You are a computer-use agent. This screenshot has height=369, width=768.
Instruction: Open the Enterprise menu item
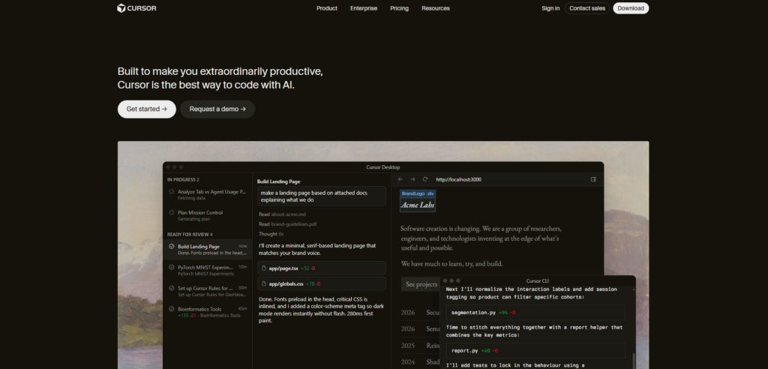point(364,8)
